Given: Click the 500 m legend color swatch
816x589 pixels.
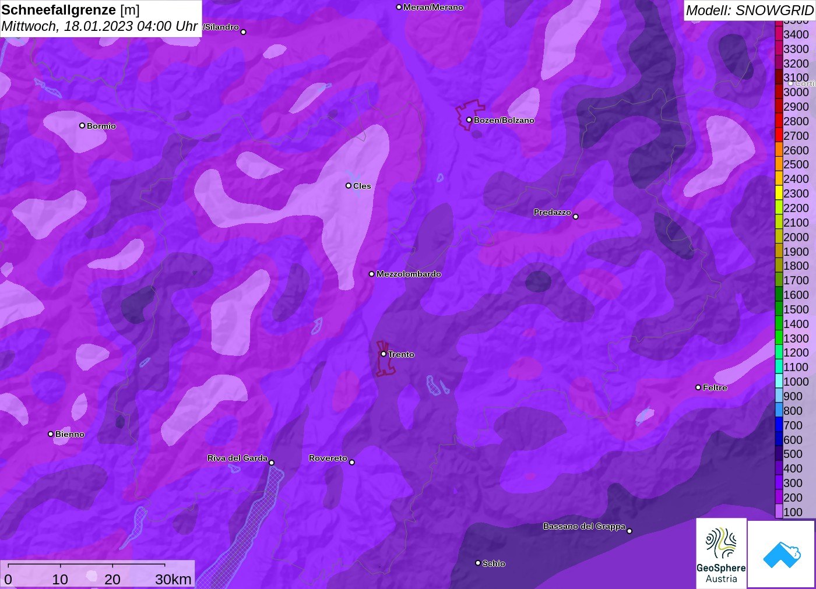Looking at the screenshot, I should pyautogui.click(x=779, y=454).
